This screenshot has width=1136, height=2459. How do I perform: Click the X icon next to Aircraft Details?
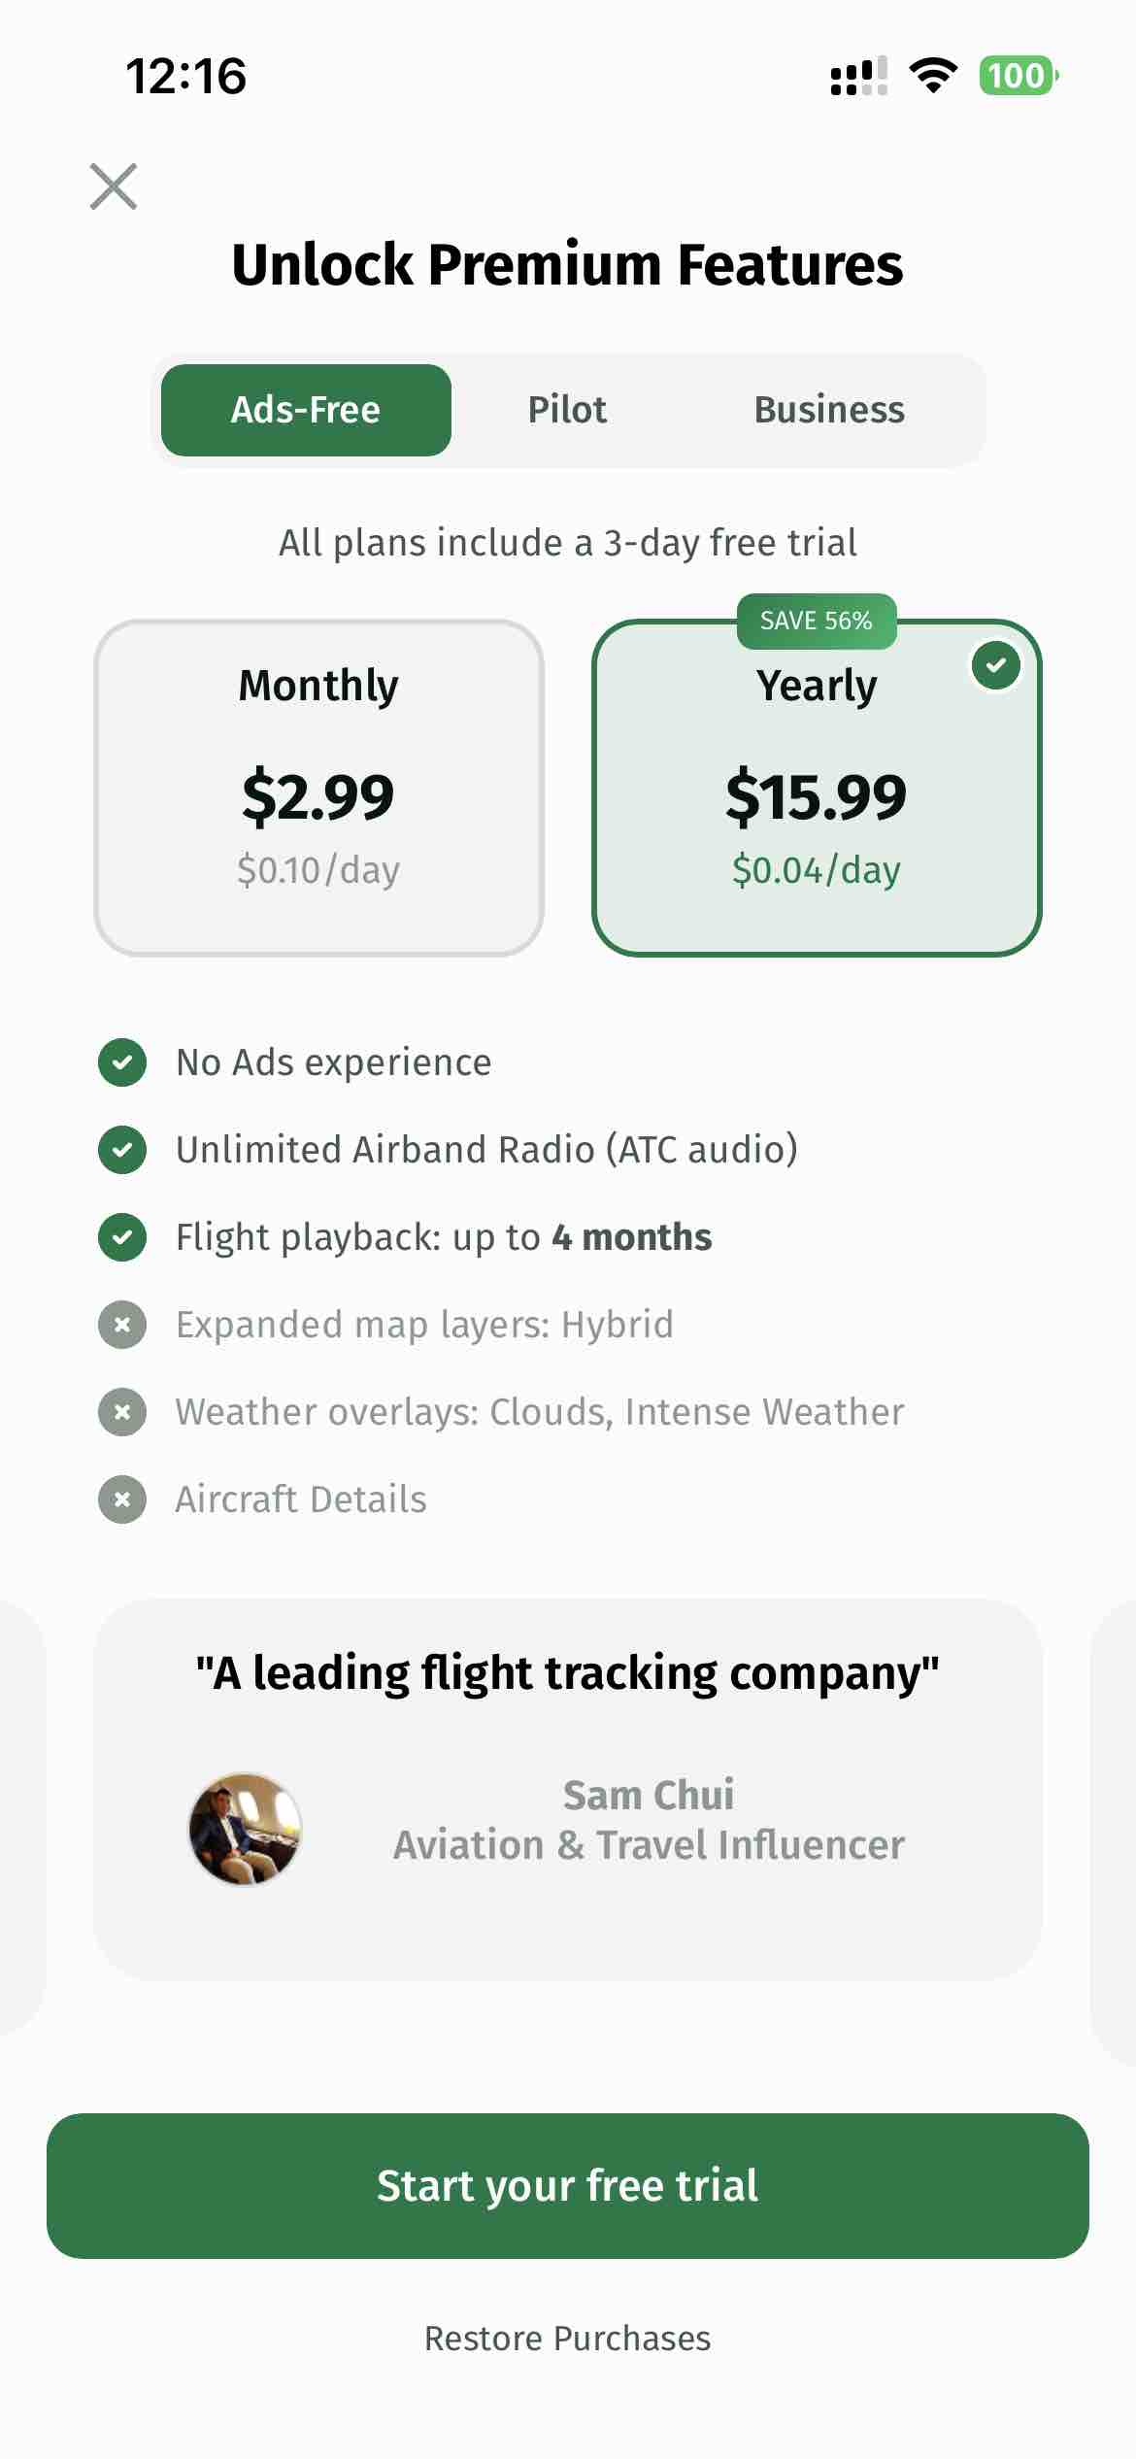tap(120, 1499)
